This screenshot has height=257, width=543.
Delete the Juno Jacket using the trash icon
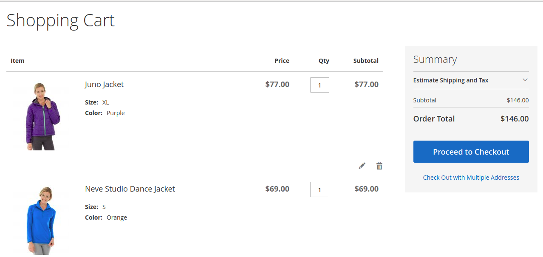tap(379, 166)
